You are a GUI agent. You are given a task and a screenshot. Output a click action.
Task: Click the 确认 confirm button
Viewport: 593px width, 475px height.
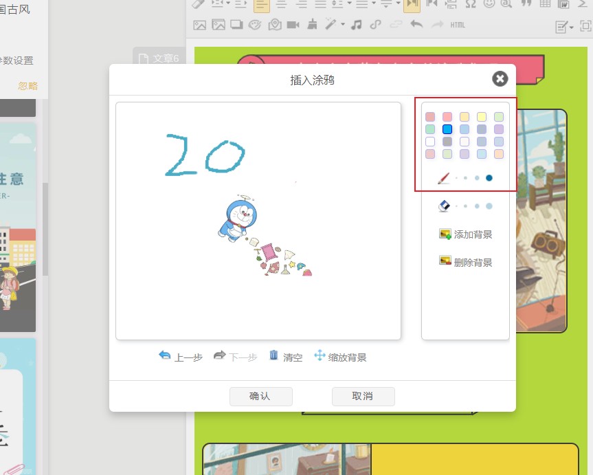pos(260,396)
